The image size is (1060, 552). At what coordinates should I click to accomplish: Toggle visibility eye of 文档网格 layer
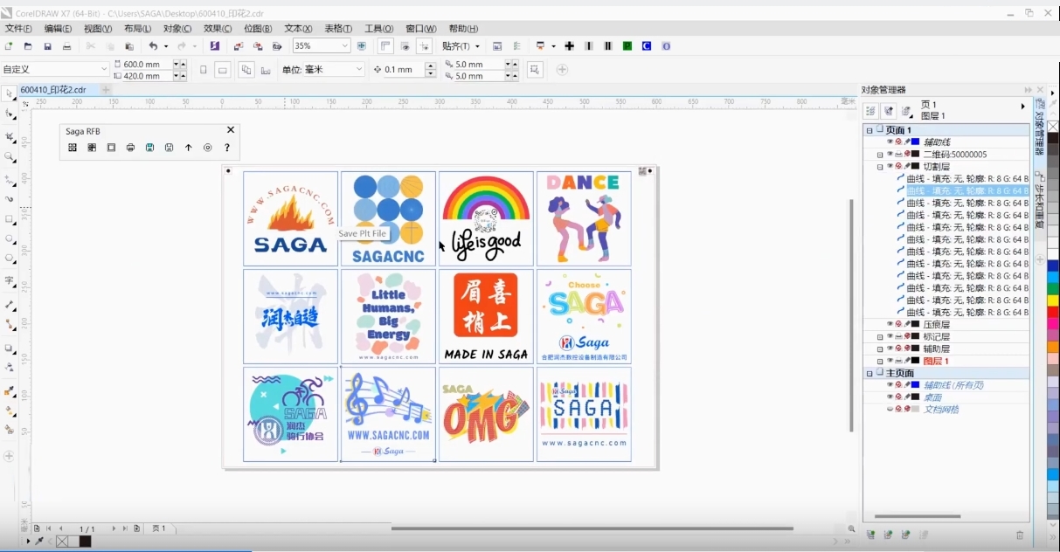pos(890,409)
